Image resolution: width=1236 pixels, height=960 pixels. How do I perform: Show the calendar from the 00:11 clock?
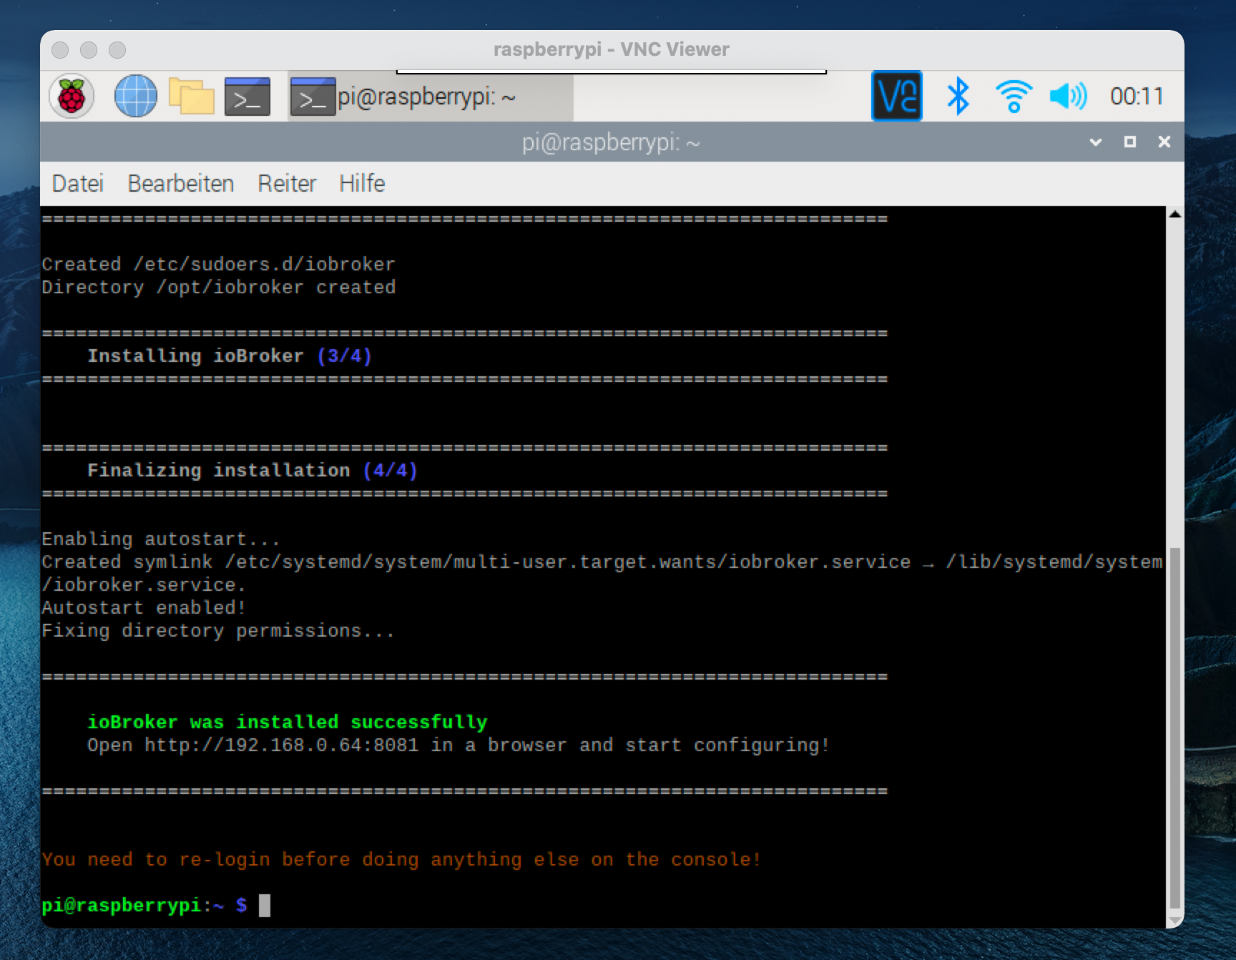(x=1137, y=96)
